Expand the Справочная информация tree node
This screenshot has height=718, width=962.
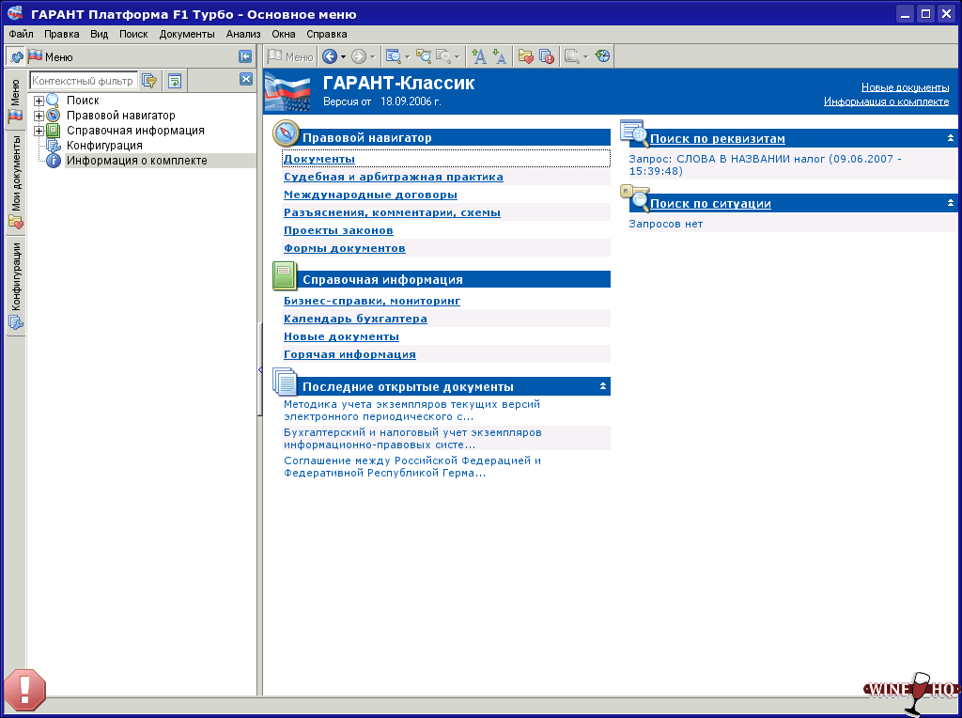pos(39,131)
